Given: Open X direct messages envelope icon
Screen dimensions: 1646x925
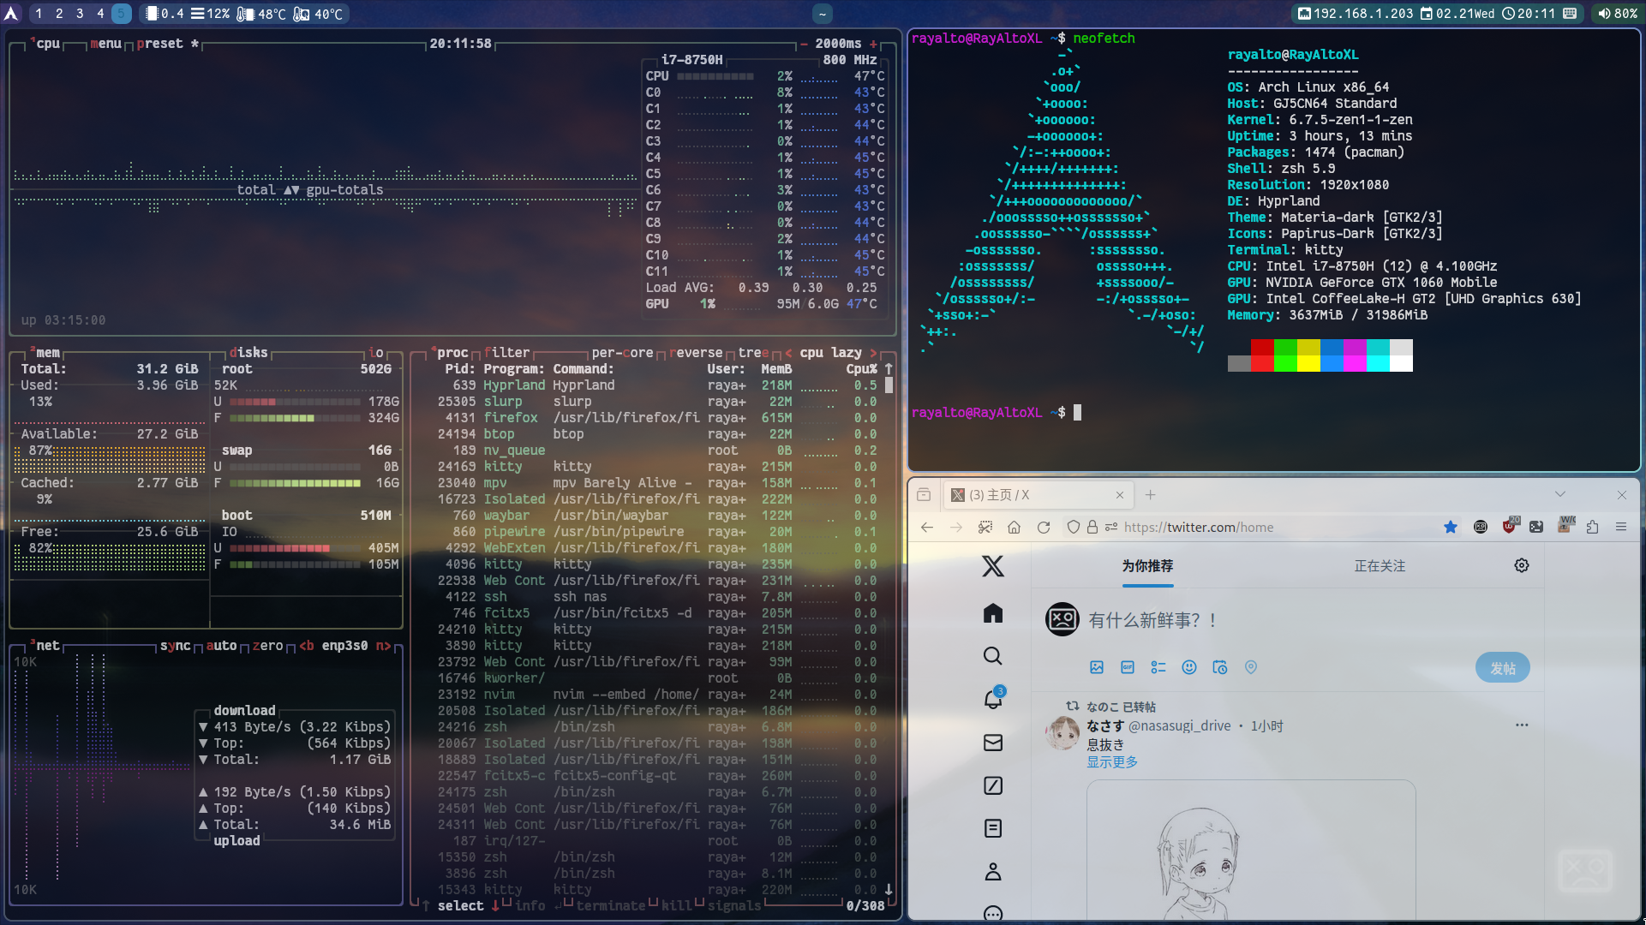Looking at the screenshot, I should [x=992, y=743].
